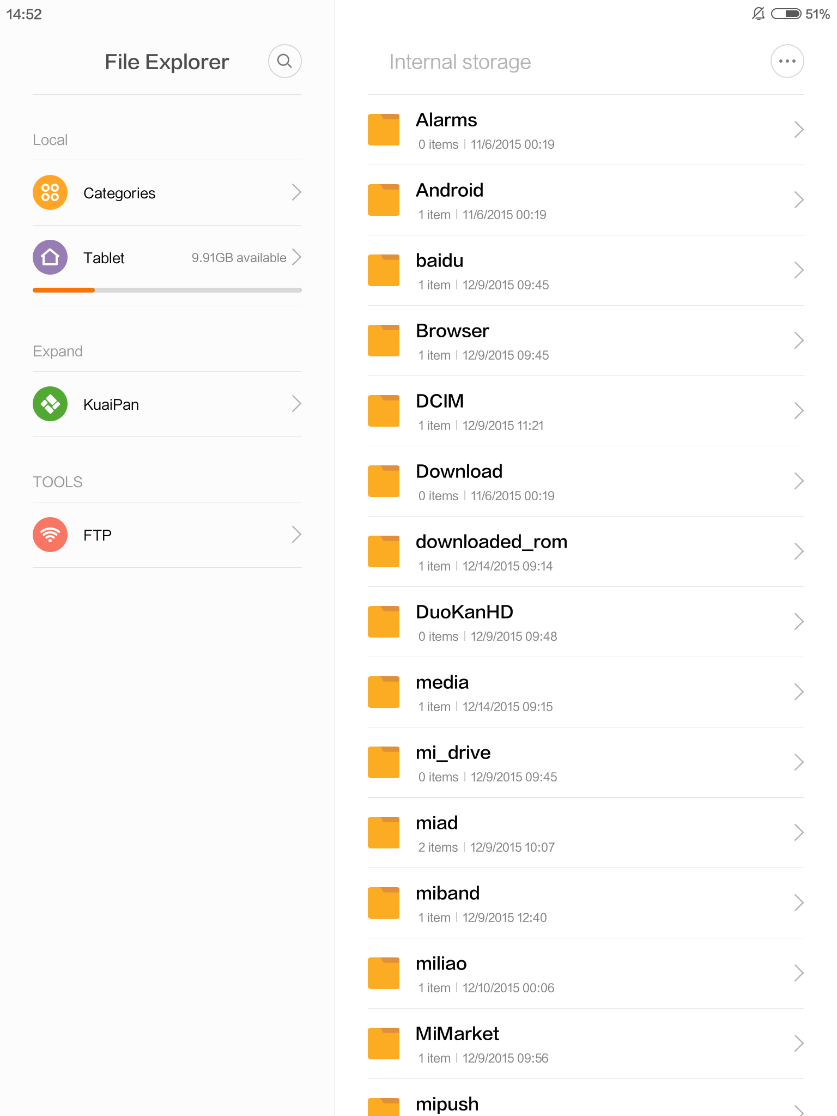Tap the red FTP wifi icon

click(x=50, y=535)
